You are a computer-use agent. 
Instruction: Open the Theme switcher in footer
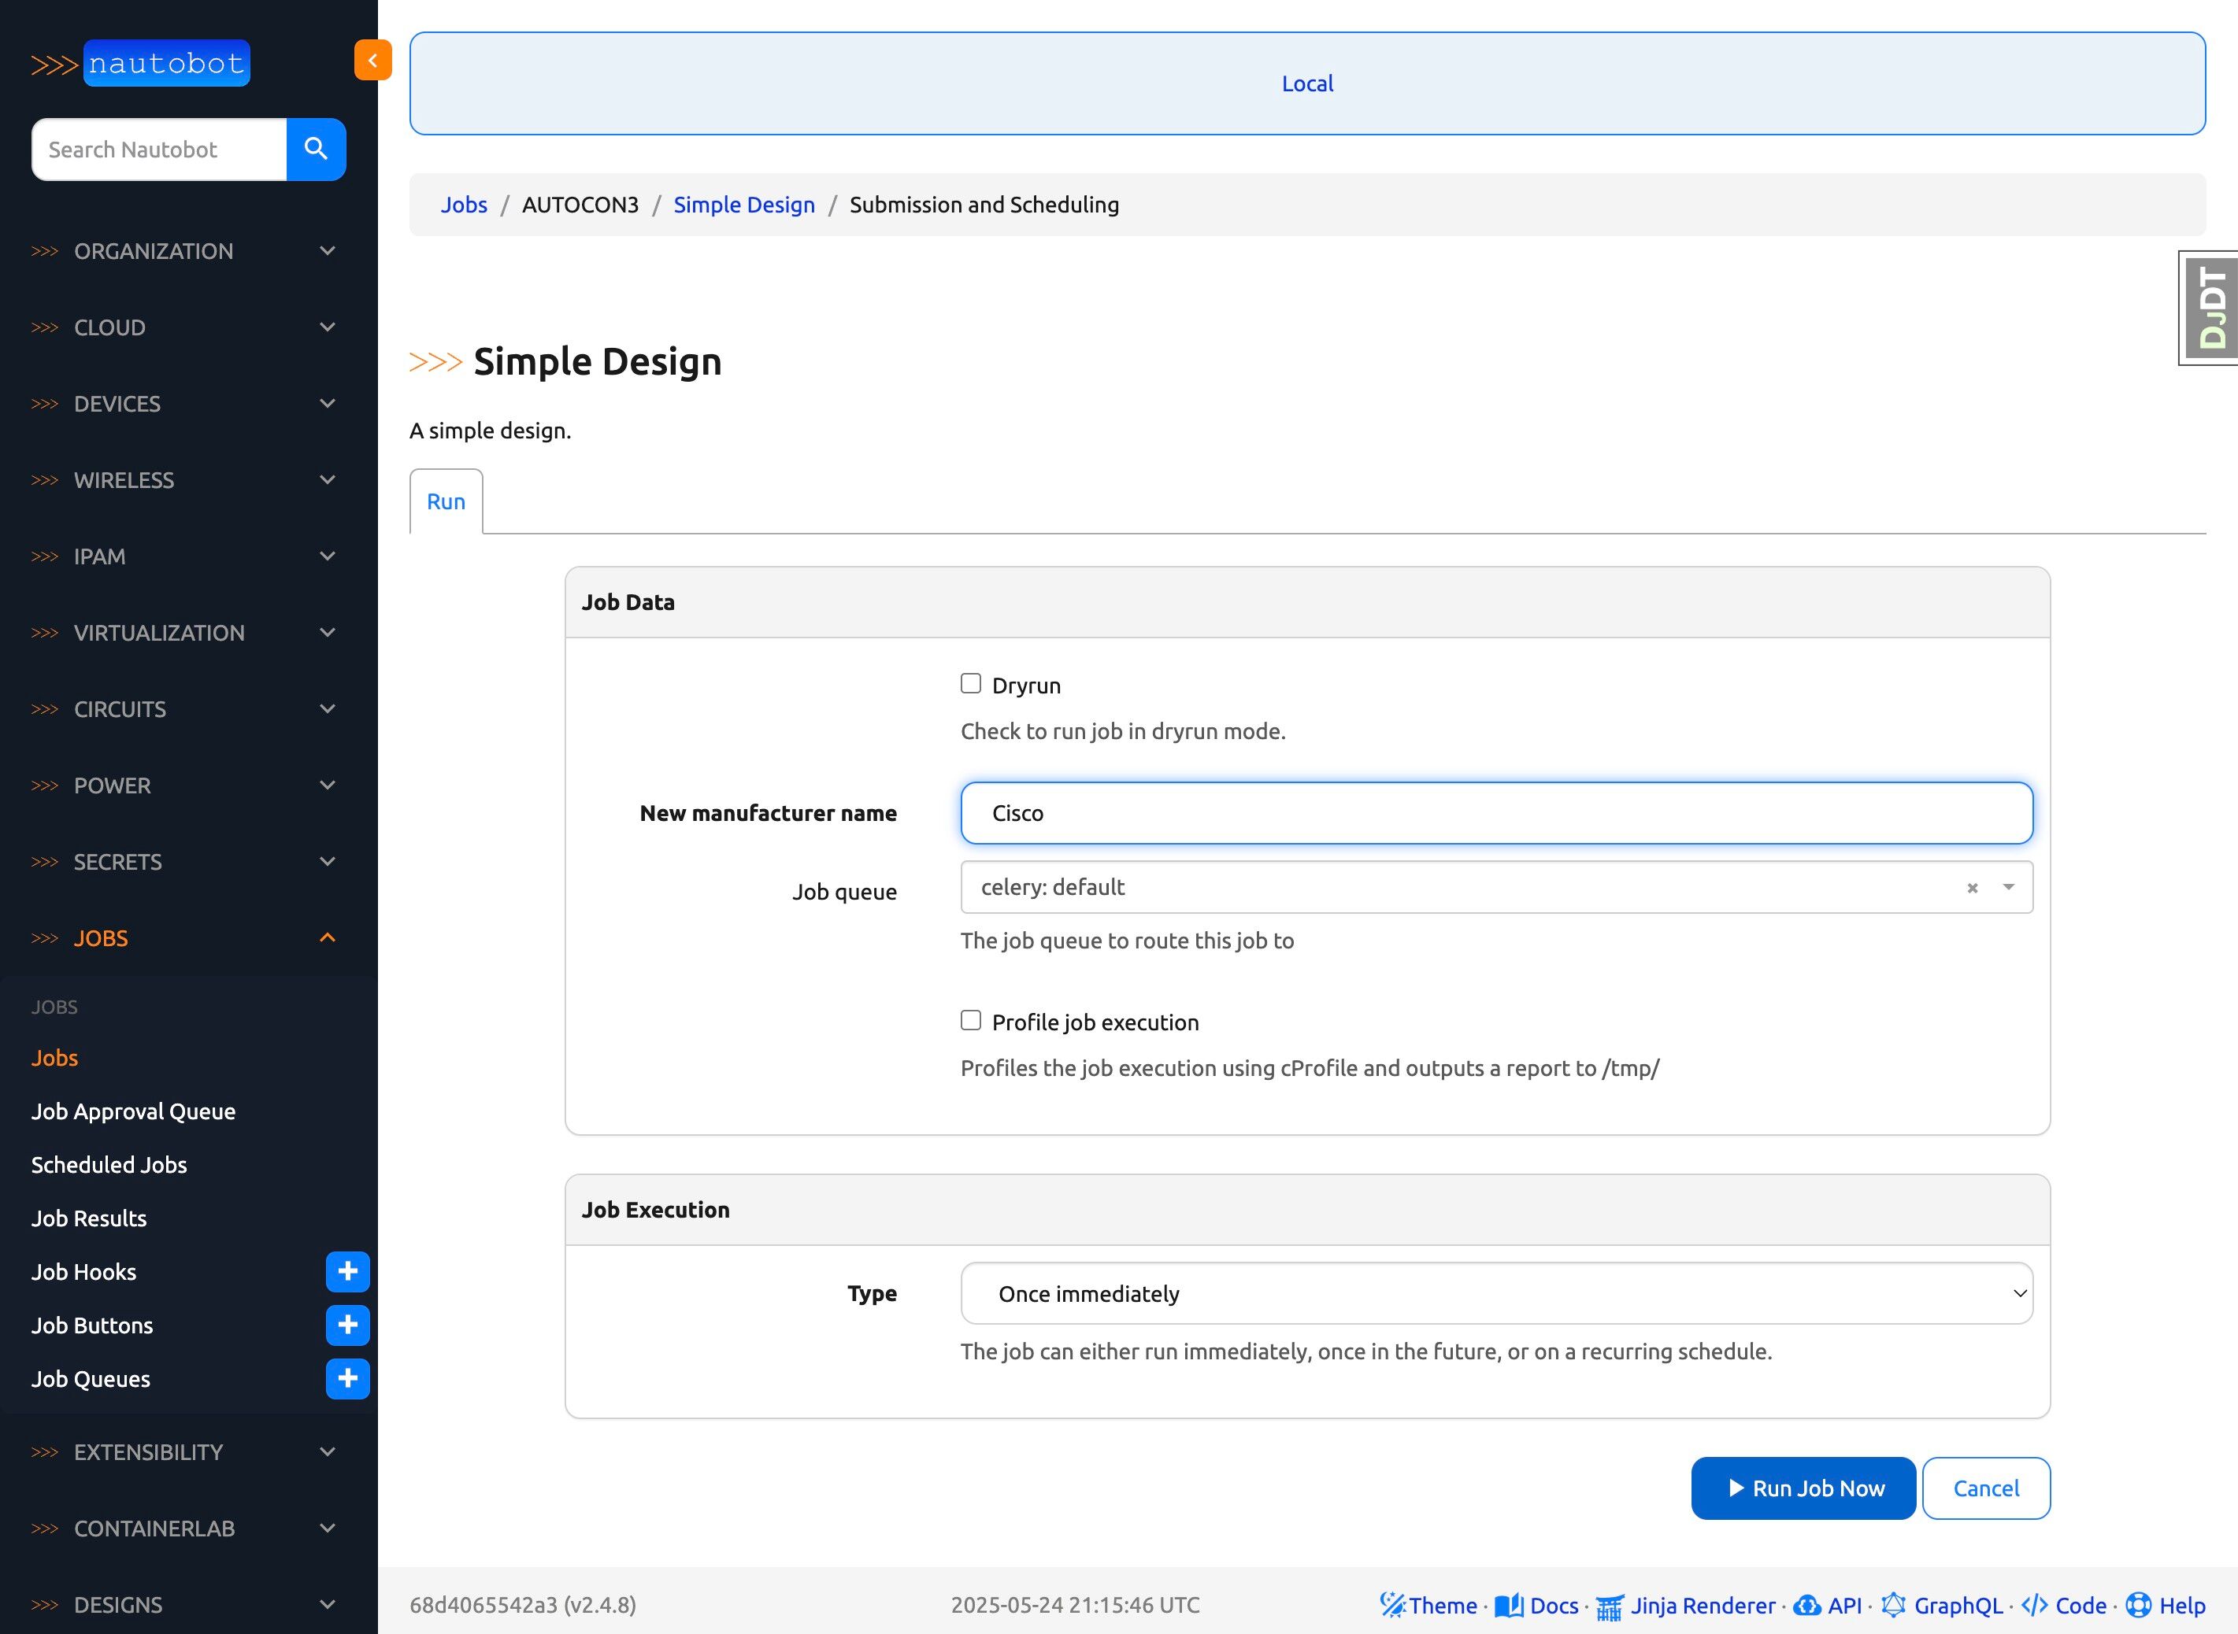click(x=1428, y=1606)
